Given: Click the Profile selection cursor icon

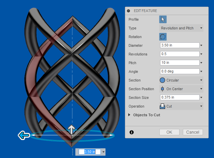Looking at the screenshot, I should [163, 19].
